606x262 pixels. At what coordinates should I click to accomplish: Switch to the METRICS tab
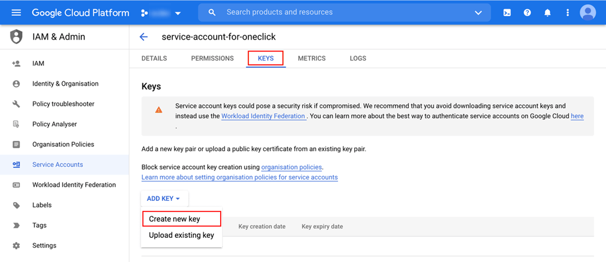312,58
